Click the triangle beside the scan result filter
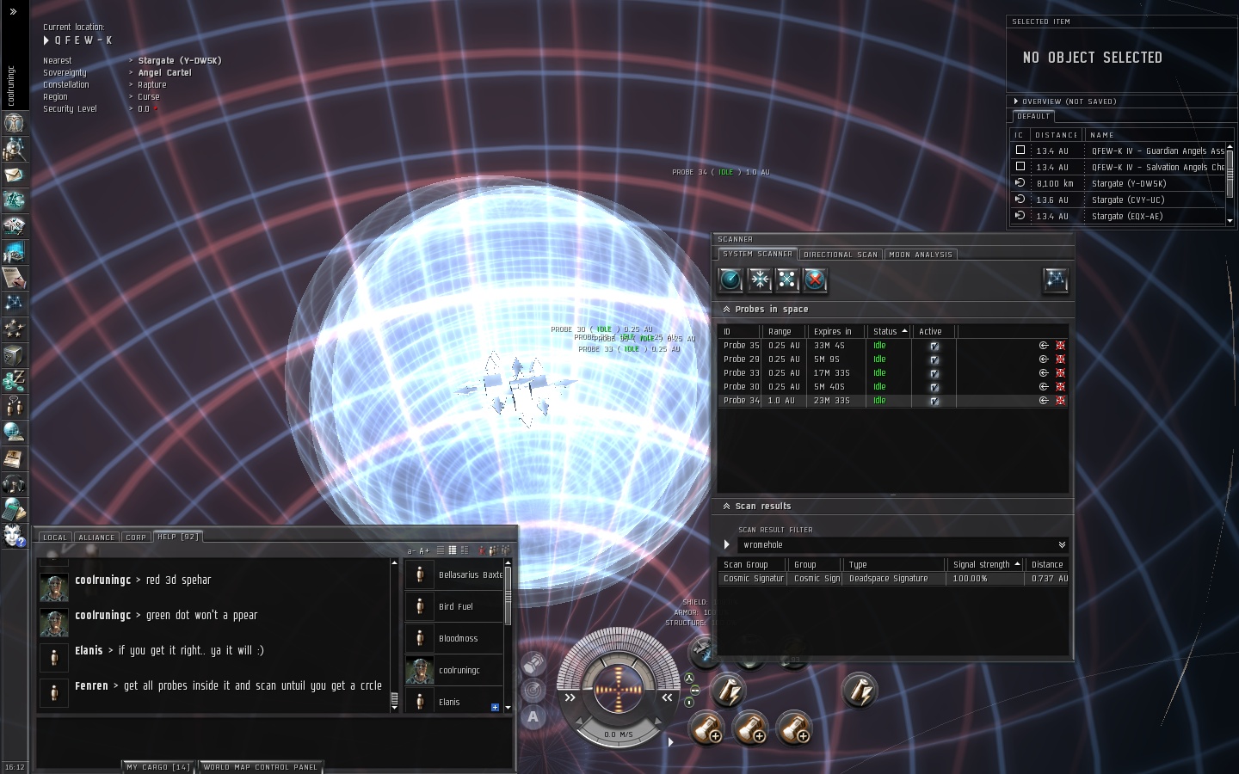 click(x=727, y=545)
